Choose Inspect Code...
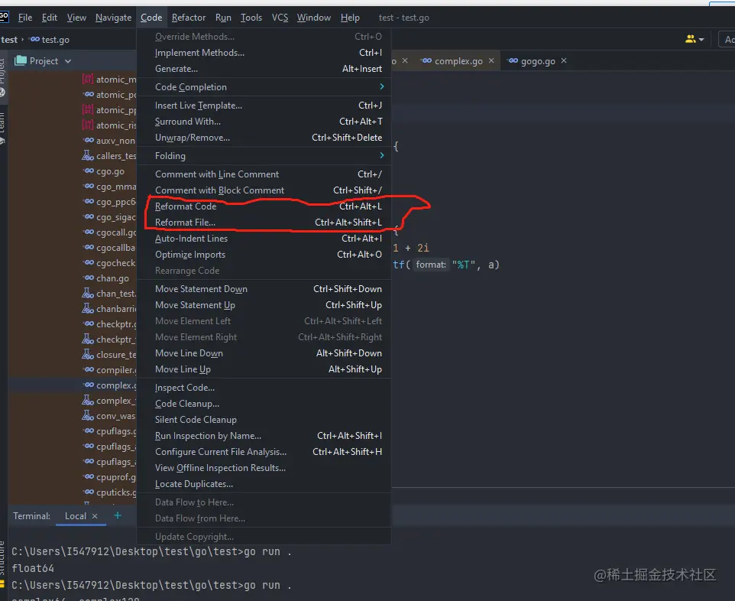This screenshot has width=735, height=601. coord(264,388)
